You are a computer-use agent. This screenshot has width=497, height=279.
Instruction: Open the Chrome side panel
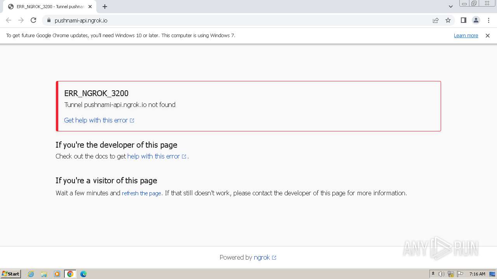pos(463,20)
